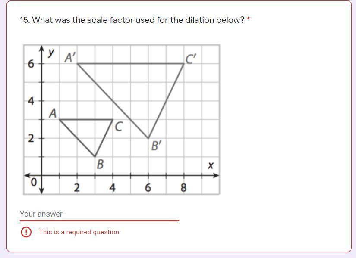Click the x-axis label
This screenshot has height=258, width=356.
point(211,165)
